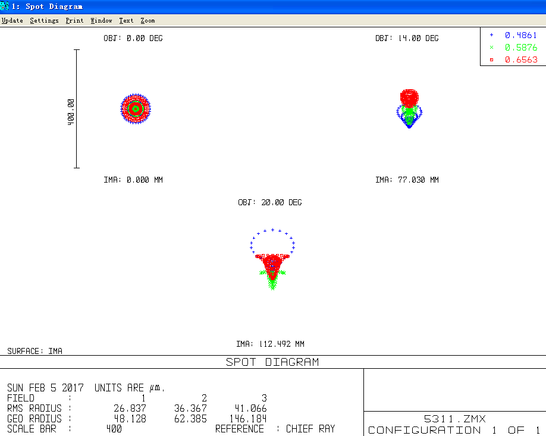546x436 pixels.
Task: Select the 0.6563 wavelength legend label
Action: pyautogui.click(x=521, y=60)
